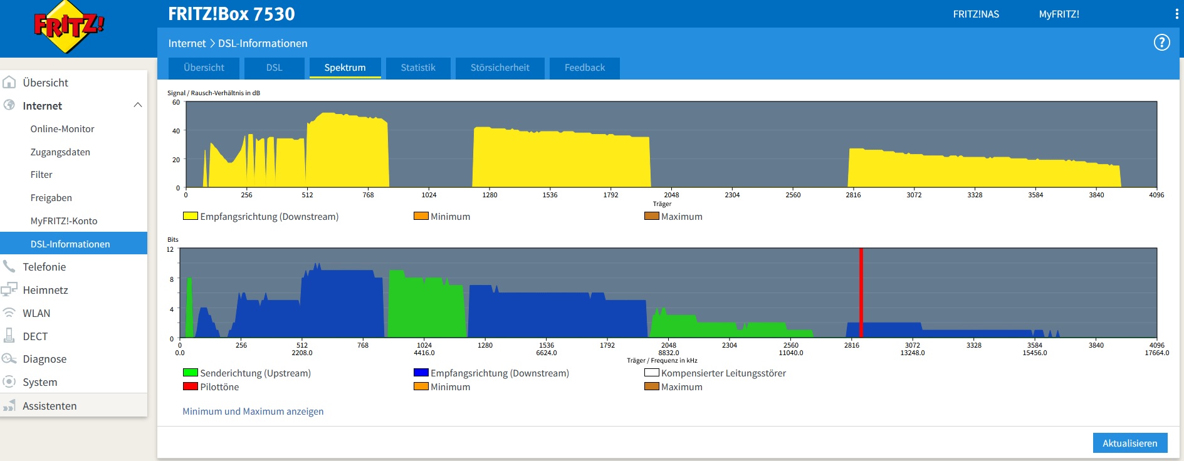Click the WLAN wifi icon
Viewport: 1184px width, 461px height.
coord(9,313)
